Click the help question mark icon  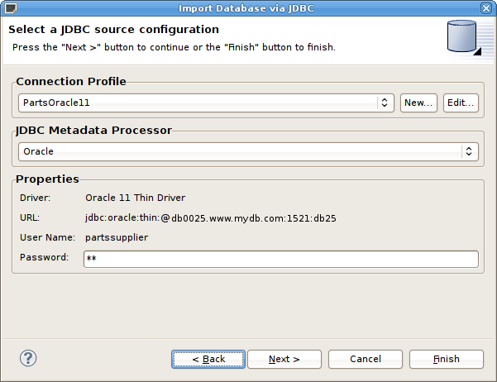tap(28, 359)
